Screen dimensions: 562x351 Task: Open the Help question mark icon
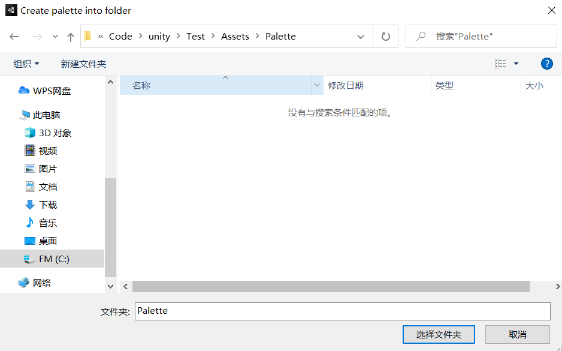(546, 63)
